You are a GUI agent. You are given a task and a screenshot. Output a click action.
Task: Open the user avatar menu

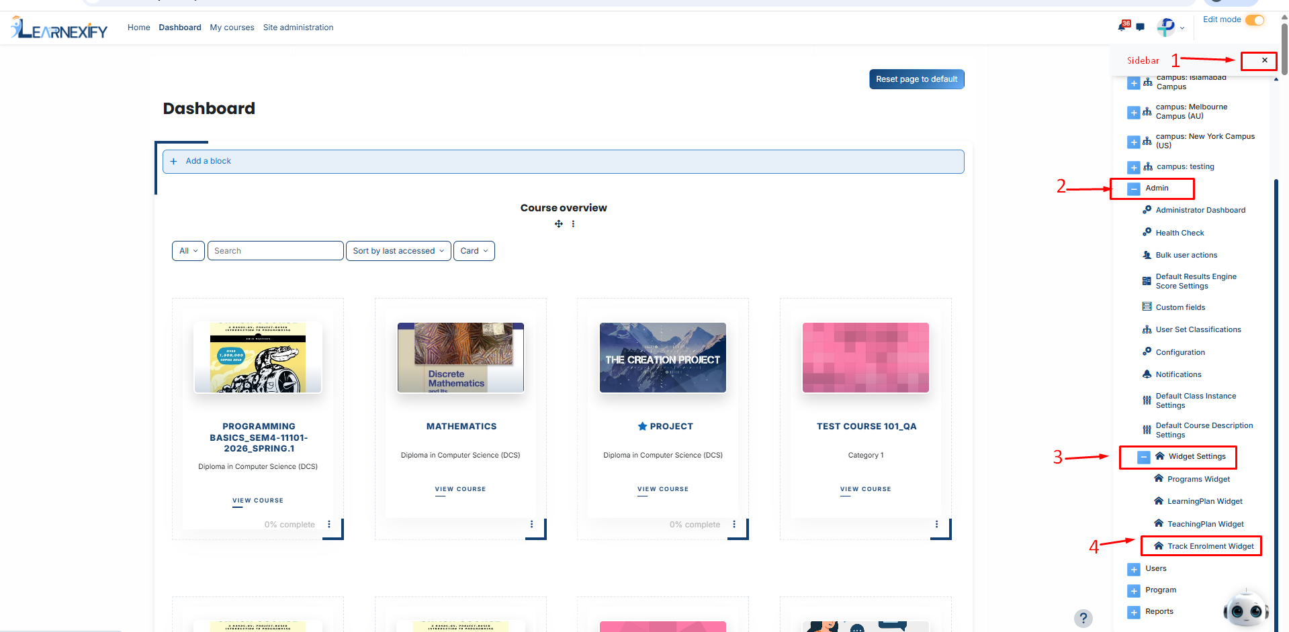[1170, 28]
